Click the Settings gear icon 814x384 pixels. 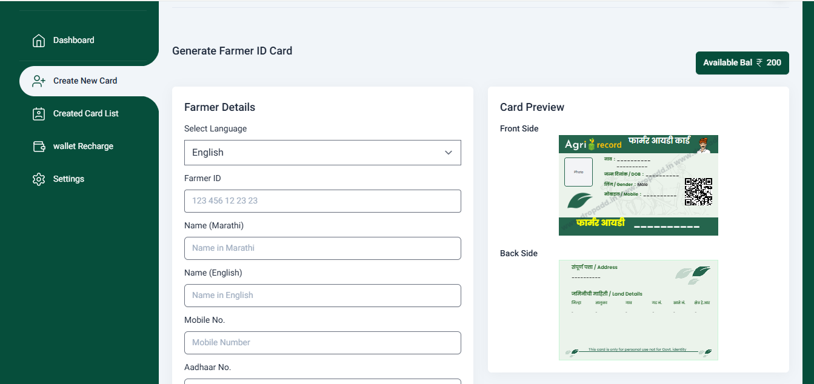[x=39, y=179]
